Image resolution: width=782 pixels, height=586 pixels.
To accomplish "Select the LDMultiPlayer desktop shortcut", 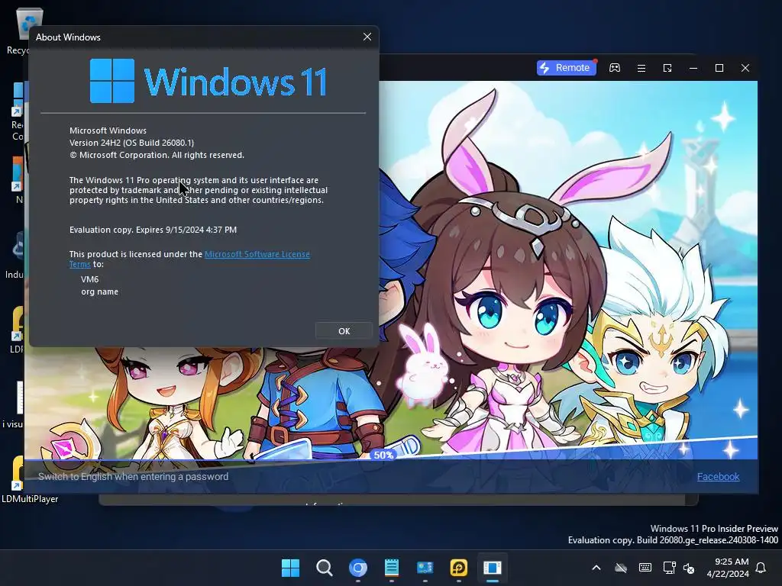I will click(29, 479).
